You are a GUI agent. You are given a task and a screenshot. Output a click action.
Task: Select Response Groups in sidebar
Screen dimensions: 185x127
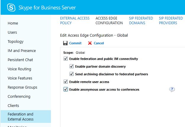coord(22,87)
